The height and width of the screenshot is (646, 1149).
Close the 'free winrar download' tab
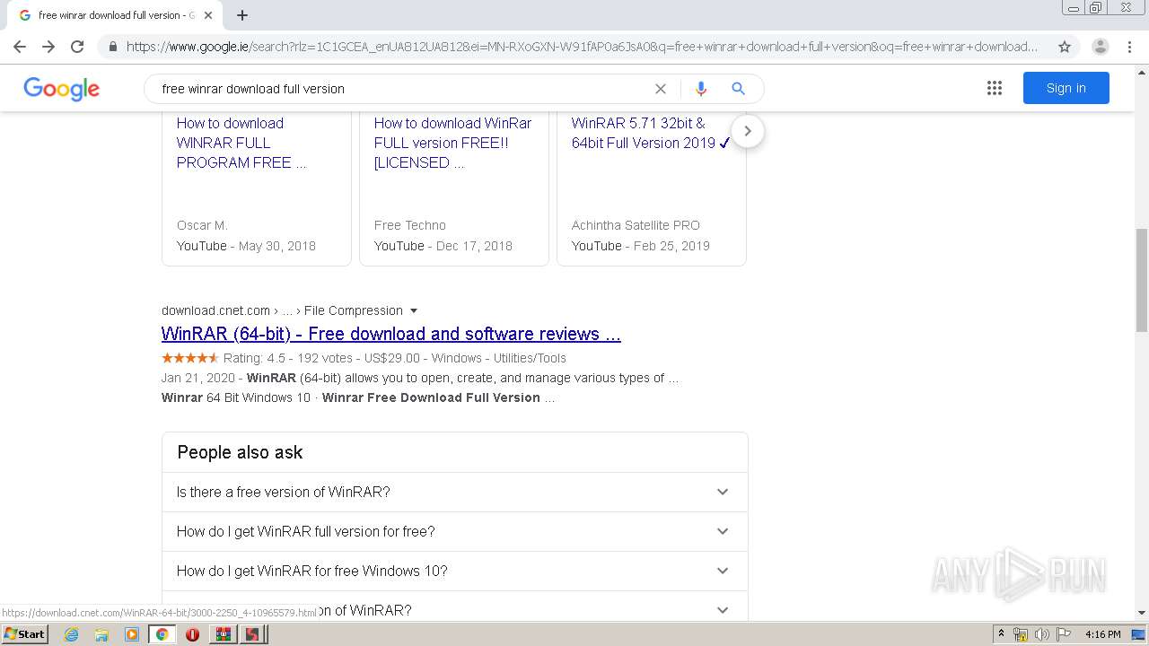coord(208,15)
